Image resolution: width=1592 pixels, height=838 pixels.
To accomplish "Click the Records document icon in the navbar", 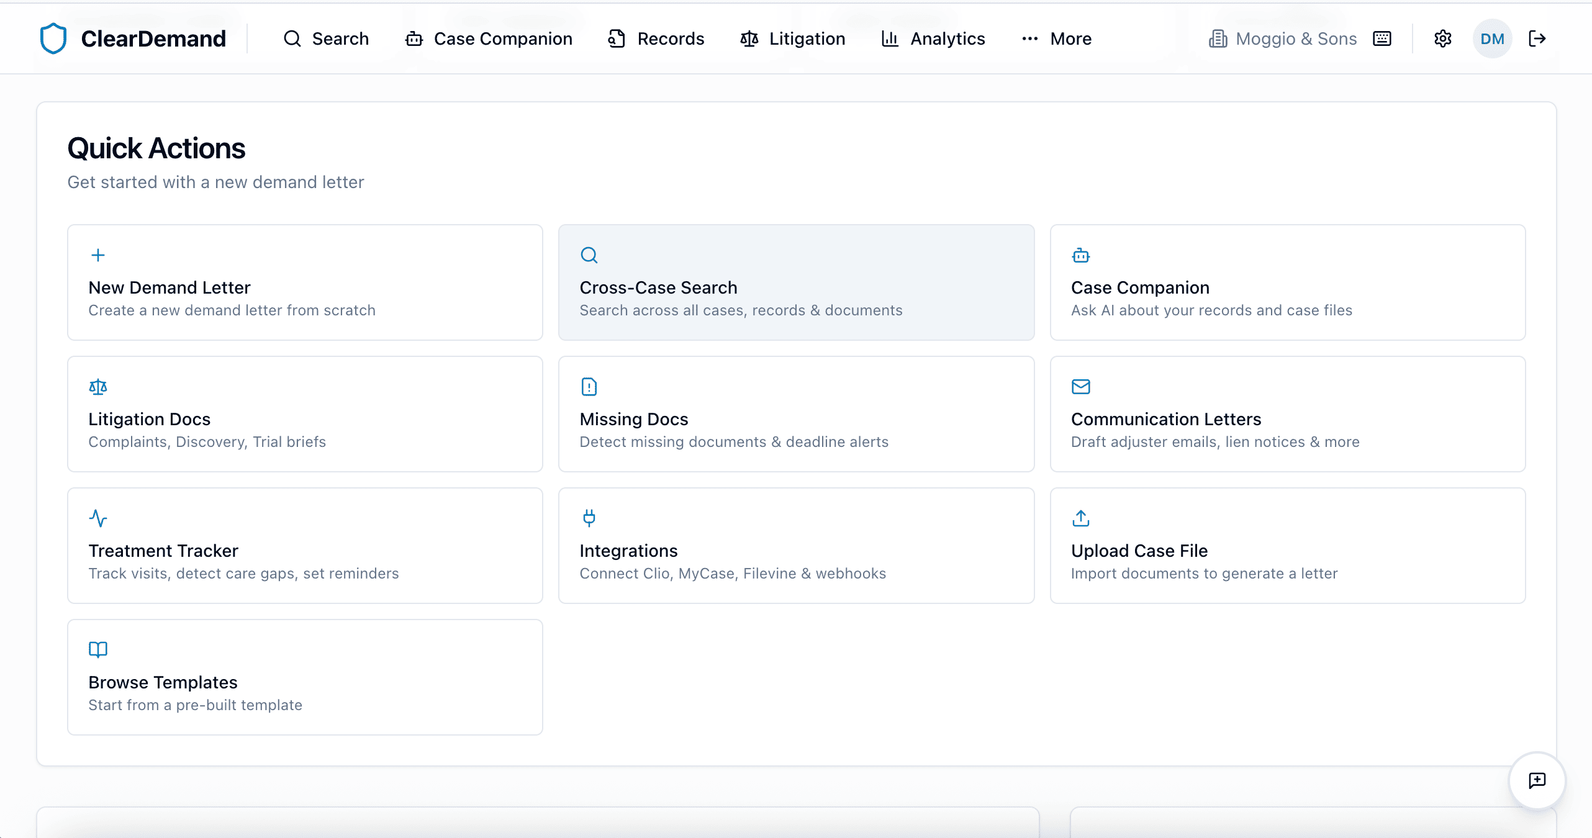I will point(616,38).
